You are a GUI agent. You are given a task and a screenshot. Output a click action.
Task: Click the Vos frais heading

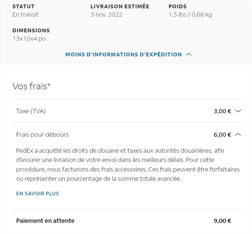coord(31,86)
